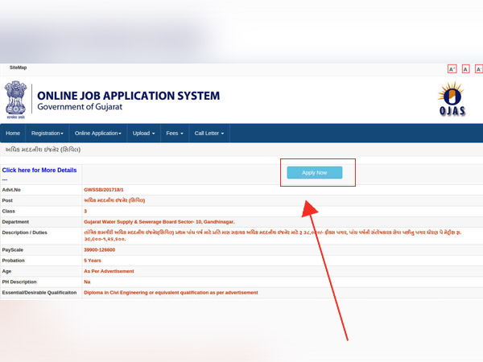Click the Essential/Desirable Qualification label
483x362 pixels.
(39, 293)
